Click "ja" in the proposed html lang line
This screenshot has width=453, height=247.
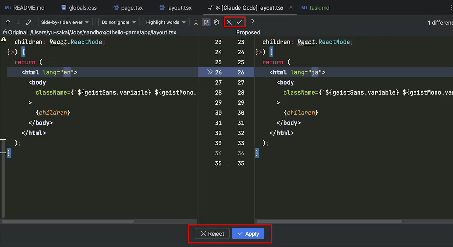[315, 72]
